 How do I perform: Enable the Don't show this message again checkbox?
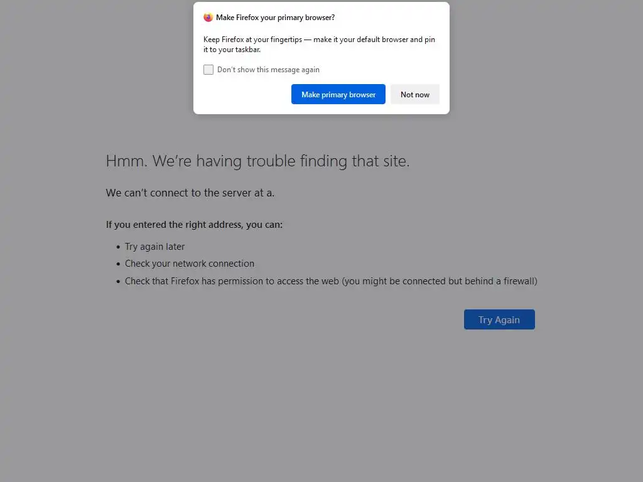click(x=208, y=70)
